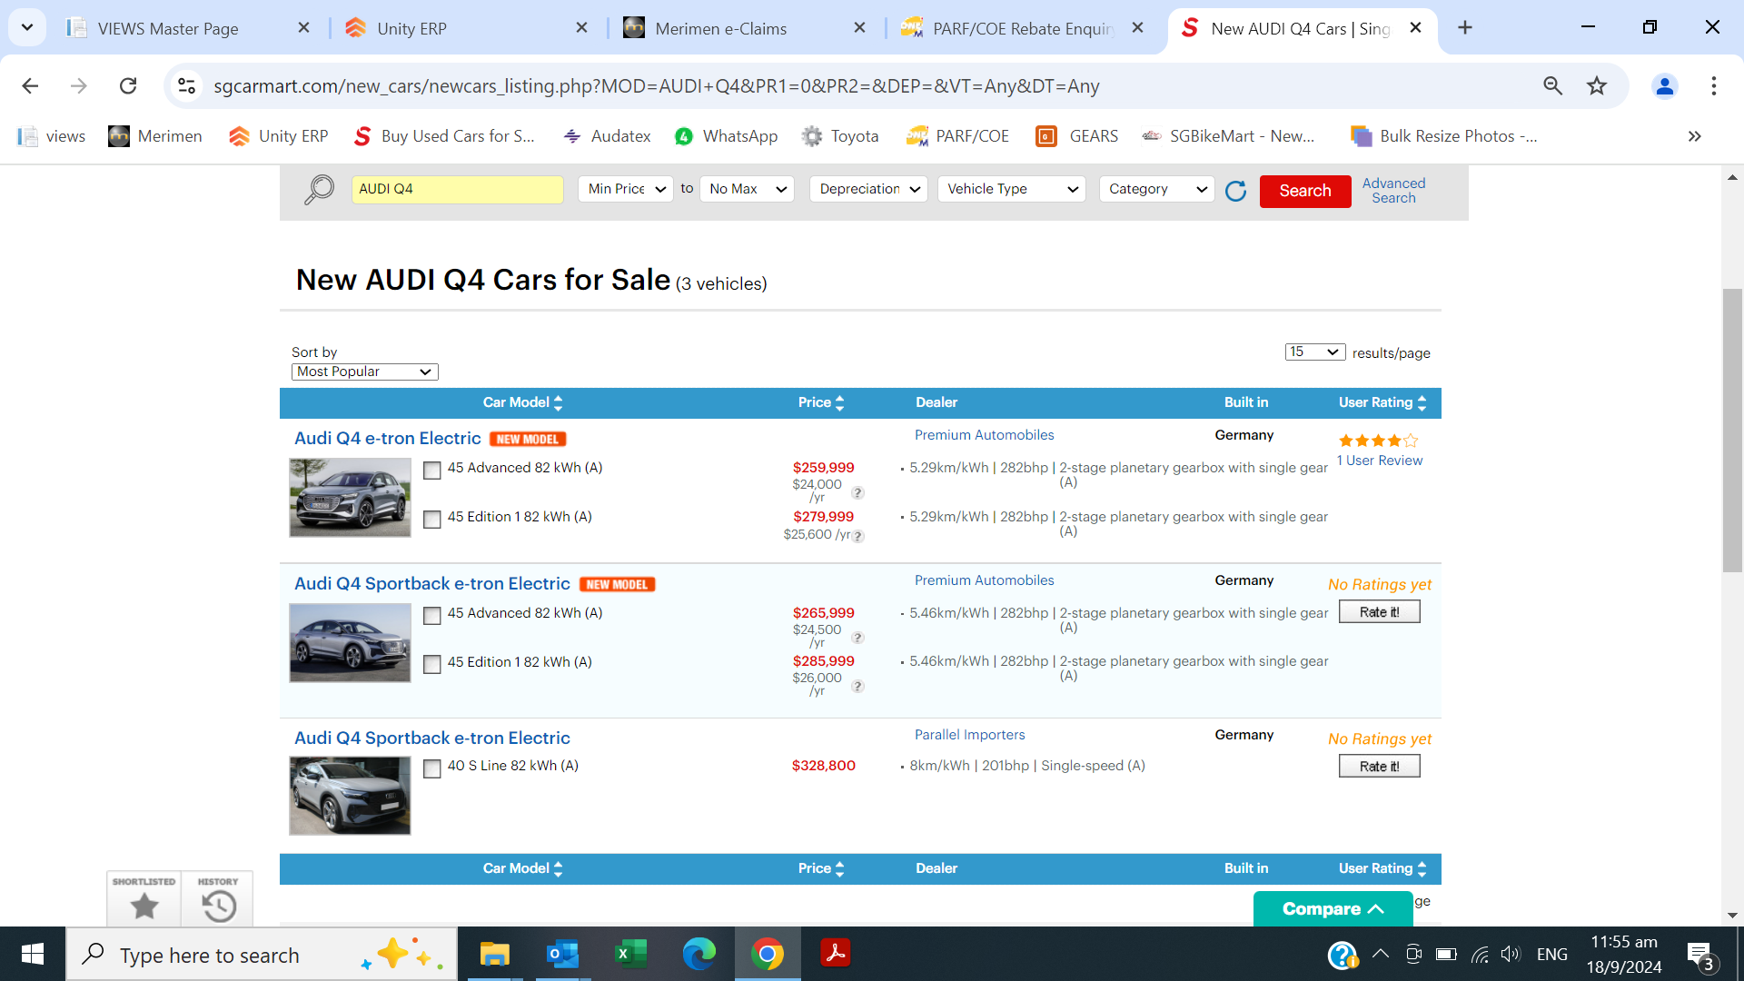Open Excel from the taskbar
The height and width of the screenshot is (981, 1744).
[x=630, y=954]
